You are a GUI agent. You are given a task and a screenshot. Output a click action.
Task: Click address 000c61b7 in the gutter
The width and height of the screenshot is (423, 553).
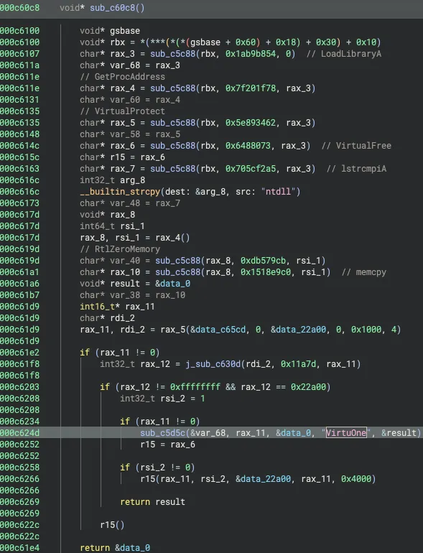point(20,295)
